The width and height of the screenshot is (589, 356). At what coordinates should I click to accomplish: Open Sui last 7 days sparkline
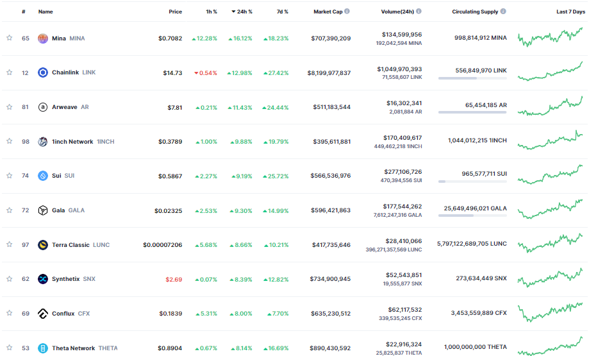coord(551,174)
